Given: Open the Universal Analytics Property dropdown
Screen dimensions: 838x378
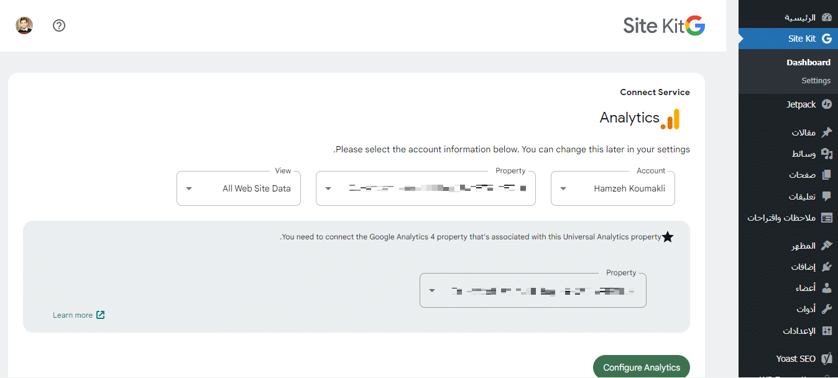Looking at the screenshot, I should pos(426,188).
